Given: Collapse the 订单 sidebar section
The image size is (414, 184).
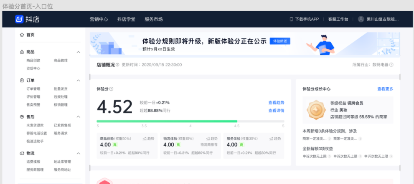Looking at the screenshot, I should click(x=79, y=81).
